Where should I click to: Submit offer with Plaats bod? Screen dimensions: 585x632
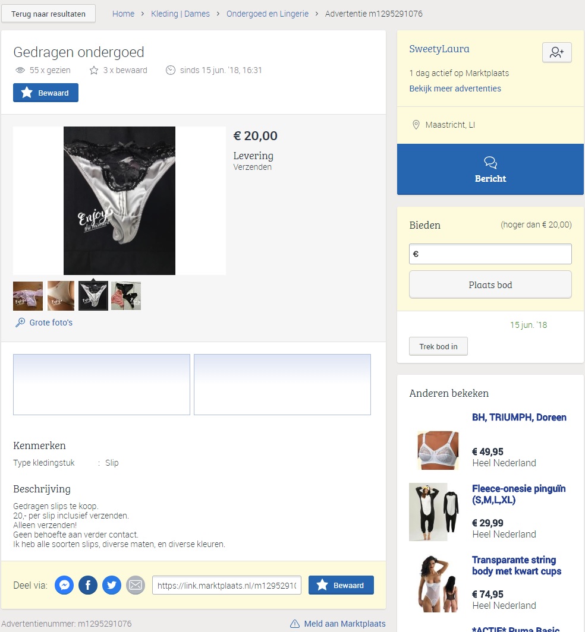point(490,285)
